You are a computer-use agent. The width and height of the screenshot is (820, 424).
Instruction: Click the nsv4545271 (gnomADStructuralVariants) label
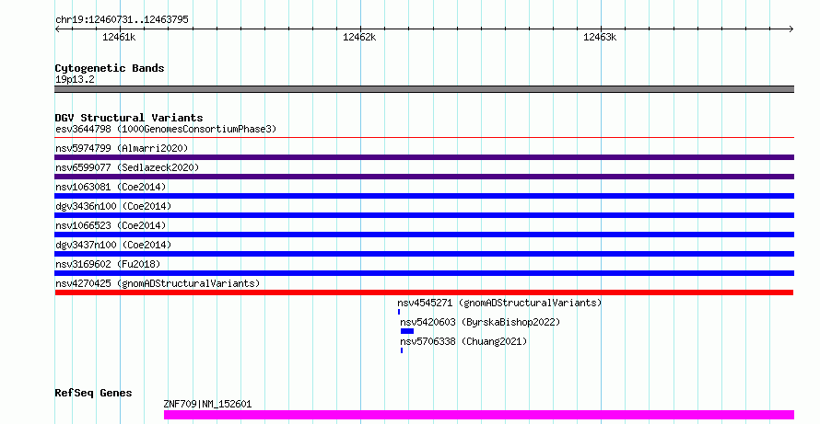point(499,303)
